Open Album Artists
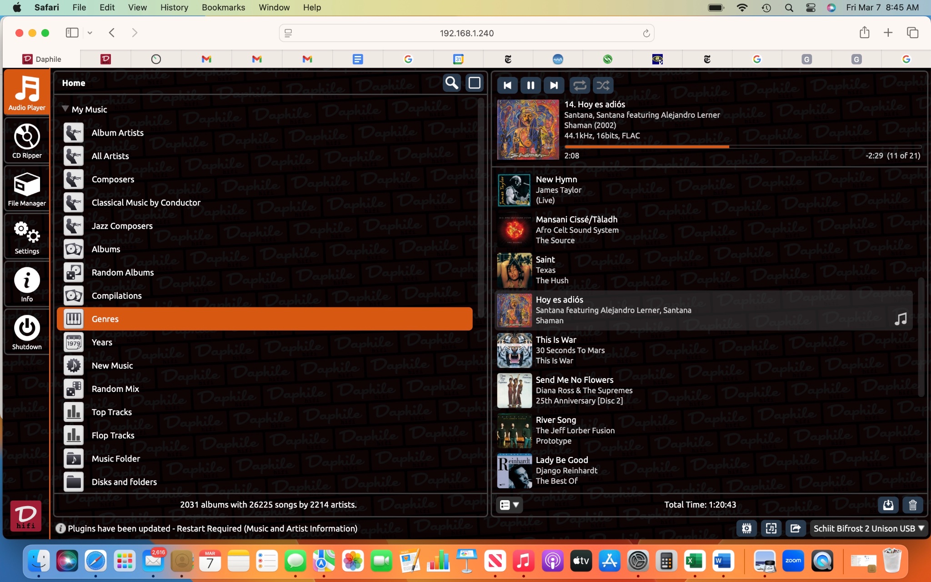Screen dimensions: 931x582 tap(265, 133)
